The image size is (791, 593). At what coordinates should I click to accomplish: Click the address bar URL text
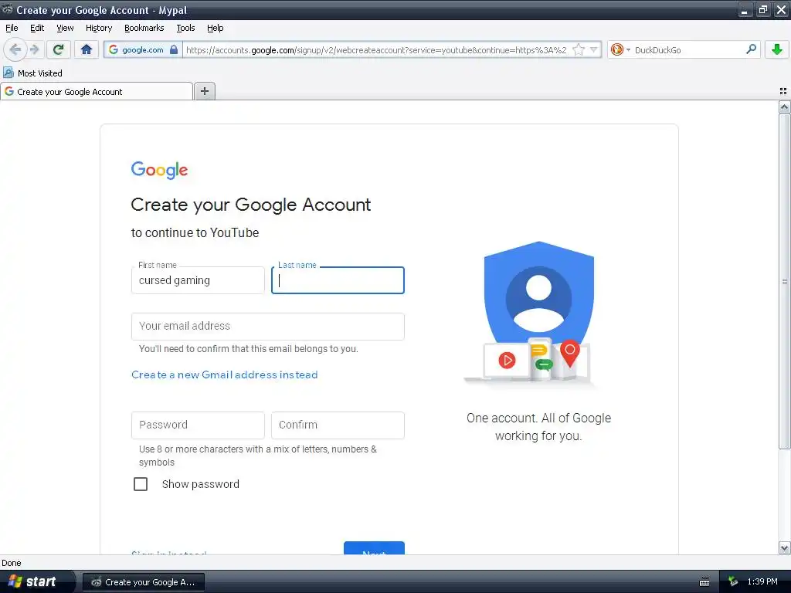(376, 50)
